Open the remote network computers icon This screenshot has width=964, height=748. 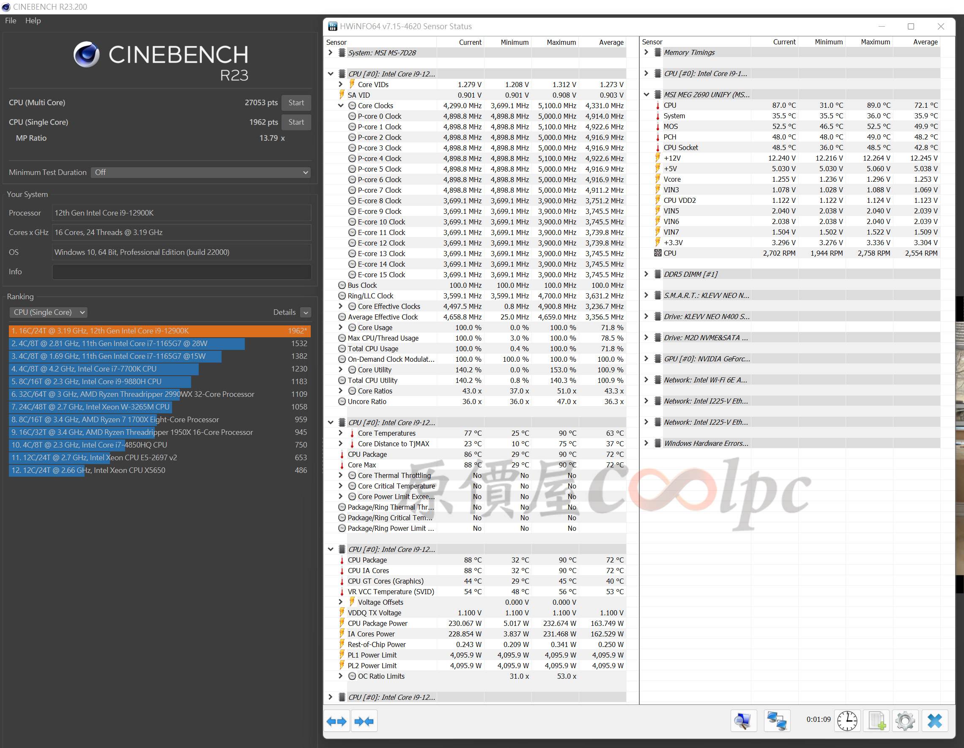pos(777,721)
